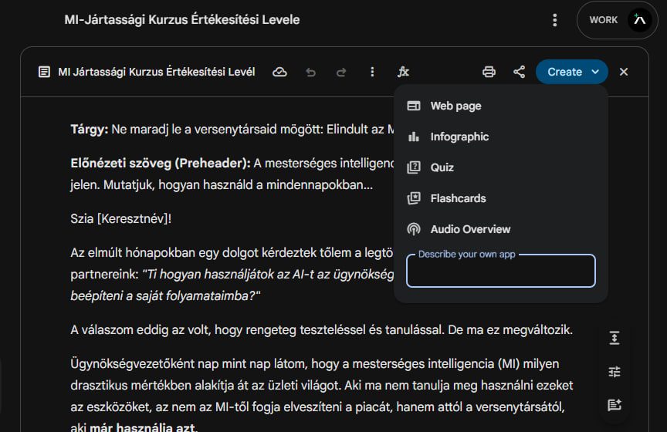The image size is (667, 432).
Task: Pick Flashcards from the Create list
Action: 458,198
